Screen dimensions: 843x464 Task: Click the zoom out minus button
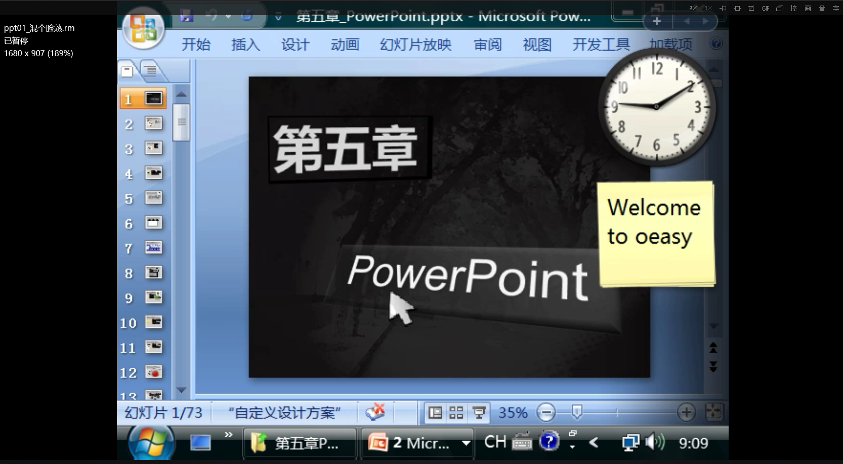tap(546, 413)
